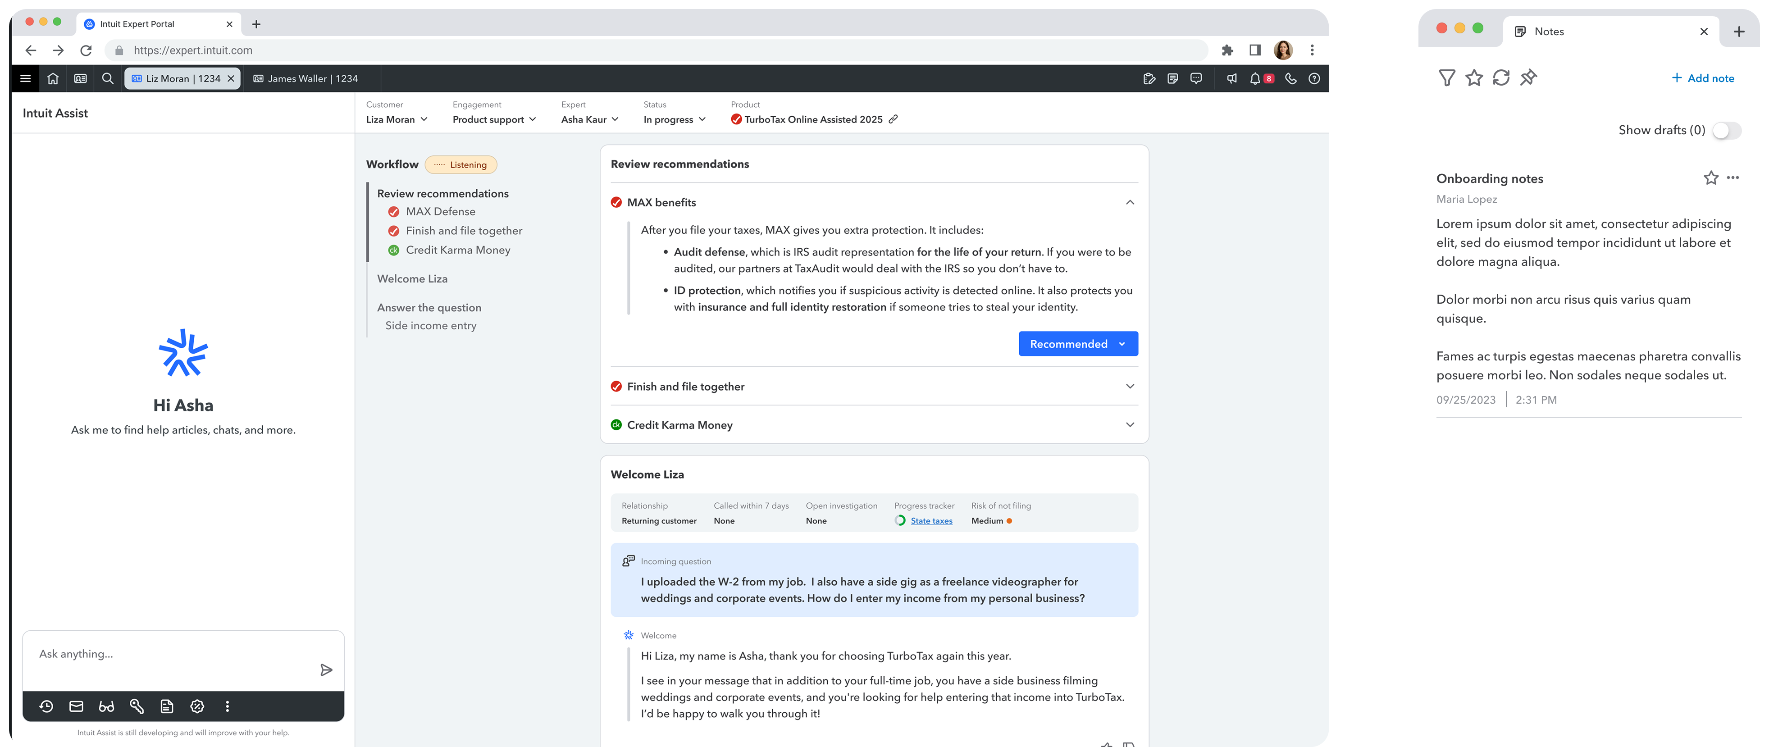Open the Status In progress dropdown
This screenshot has width=1769, height=756.
675,119
